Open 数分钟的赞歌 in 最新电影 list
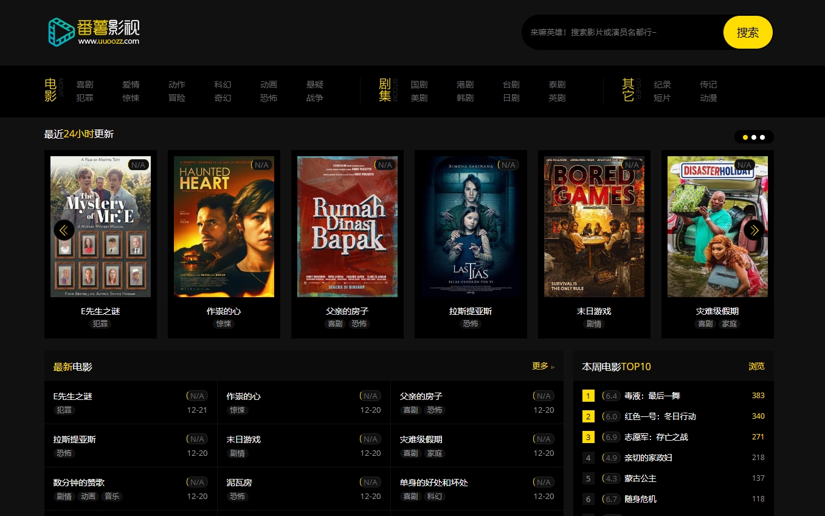Screen dimensions: 825x516 coord(79,483)
